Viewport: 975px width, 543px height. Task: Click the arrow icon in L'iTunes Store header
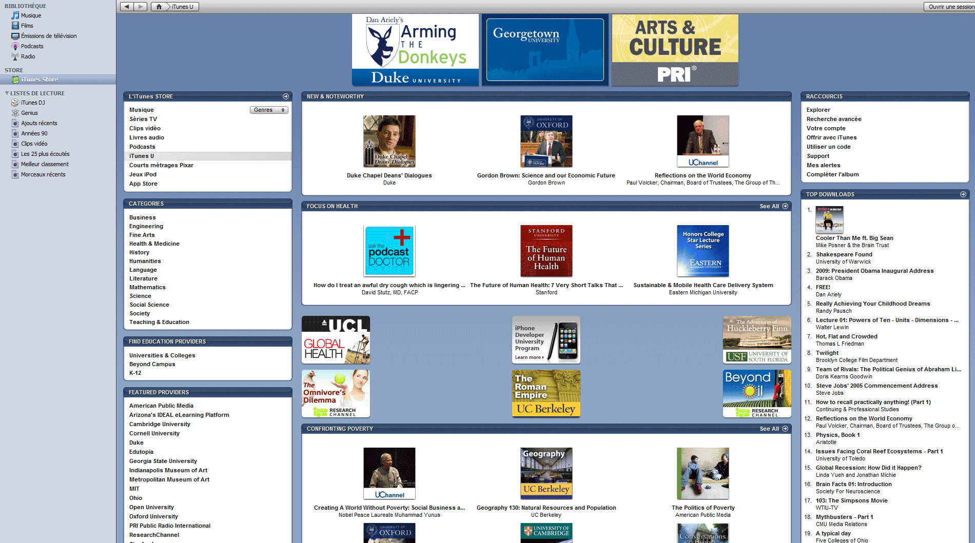286,96
